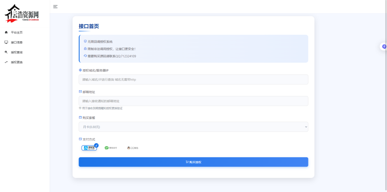Click the home icon beside 平台主页
This screenshot has width=387, height=192.
pyautogui.click(x=6, y=33)
